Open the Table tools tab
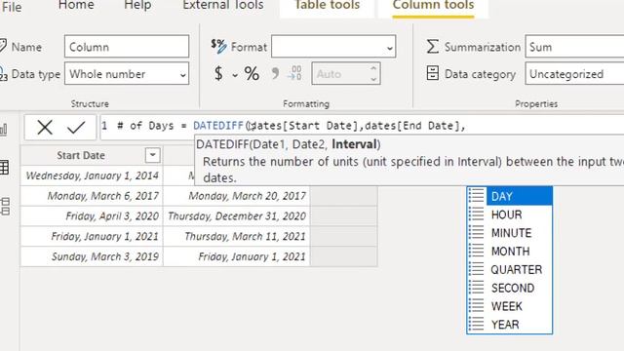The image size is (624, 351). [x=327, y=5]
